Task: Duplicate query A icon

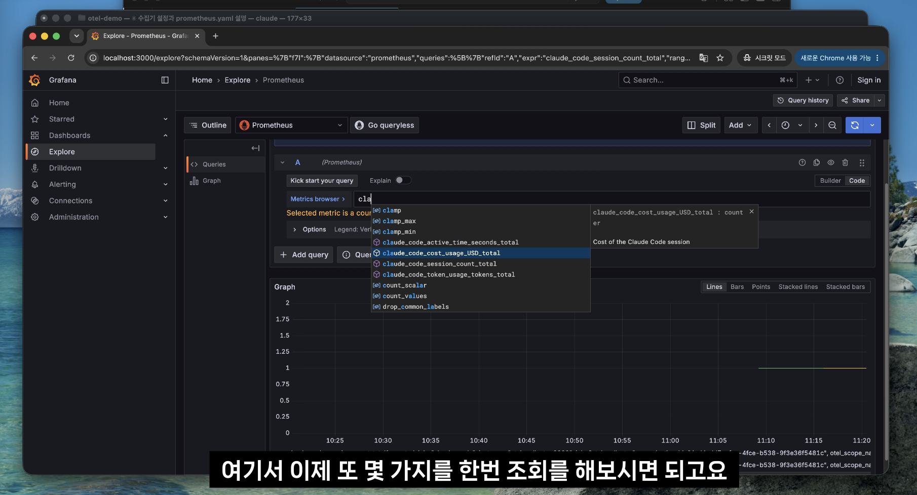Action: [816, 162]
